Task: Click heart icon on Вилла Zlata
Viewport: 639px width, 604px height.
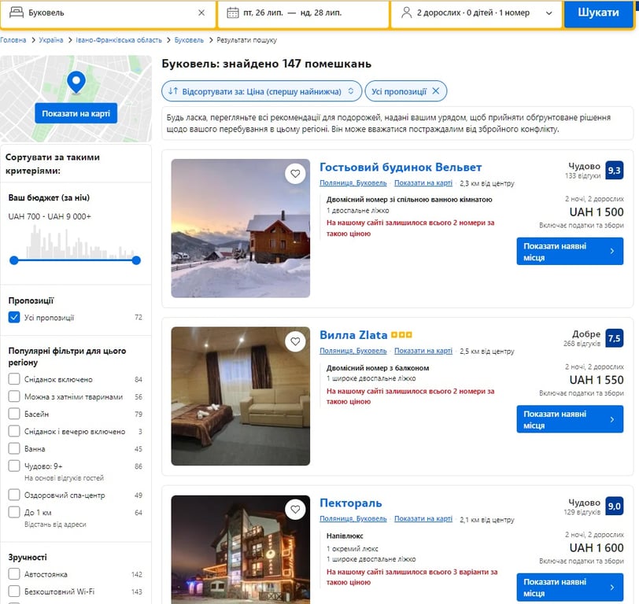Action: click(x=295, y=341)
